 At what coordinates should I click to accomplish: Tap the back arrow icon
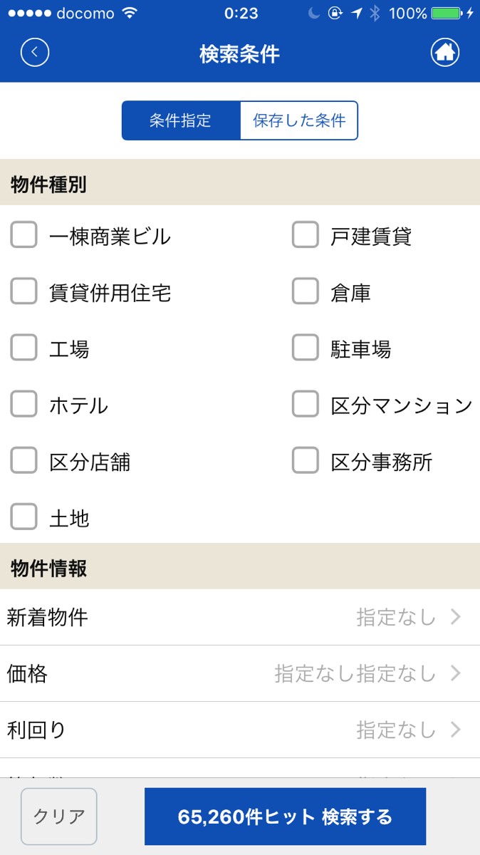[34, 53]
